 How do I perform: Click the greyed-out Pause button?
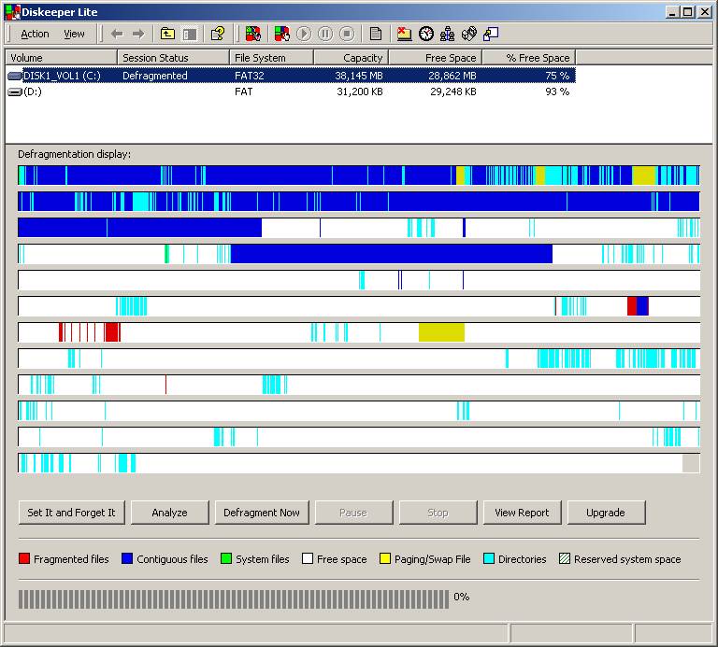(353, 513)
